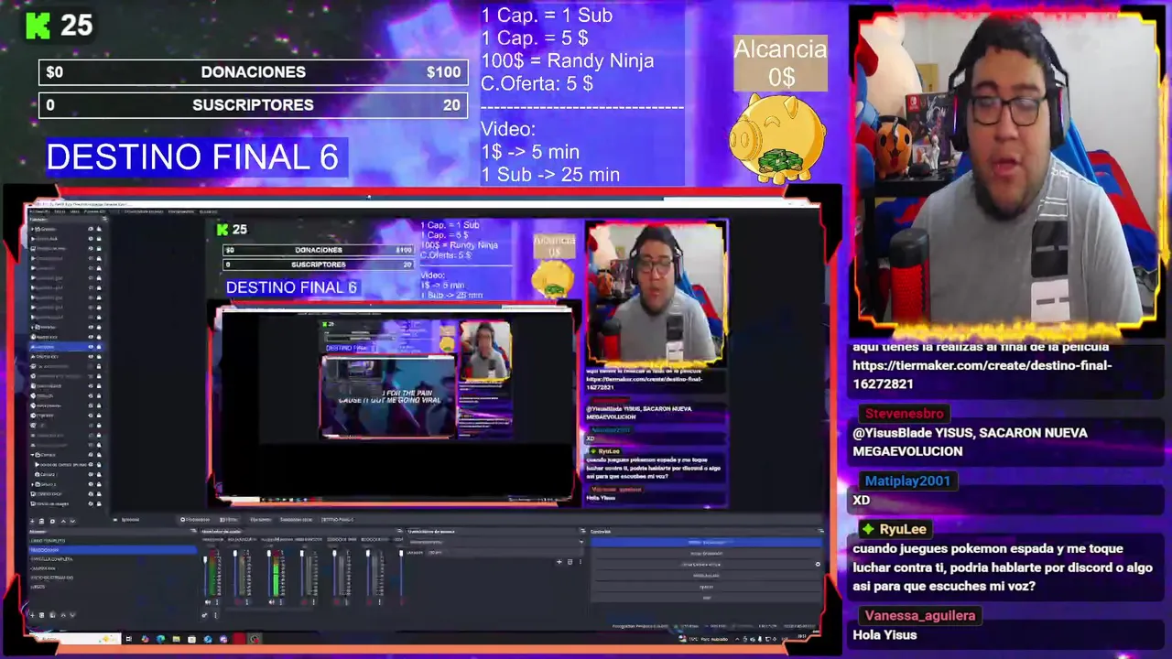Open Sources dock menu icon
Screen dimensions: 1172x659
tap(104, 219)
